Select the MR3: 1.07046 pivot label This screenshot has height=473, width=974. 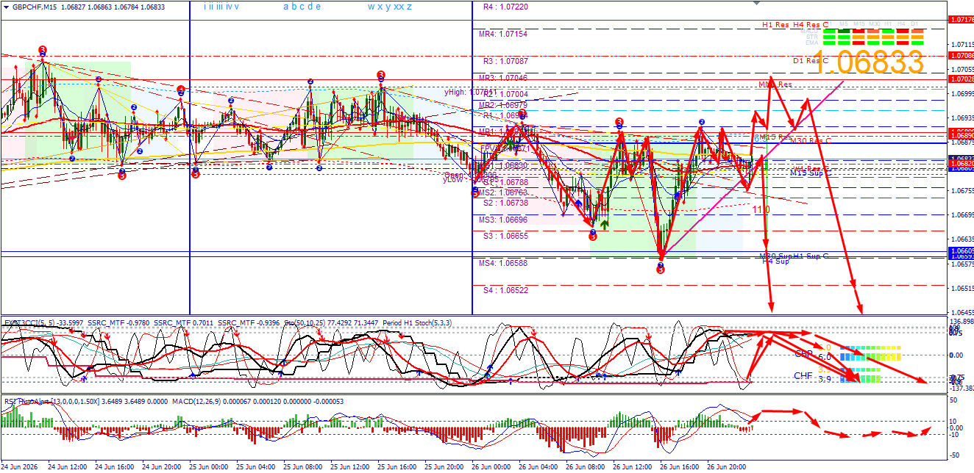[503, 77]
